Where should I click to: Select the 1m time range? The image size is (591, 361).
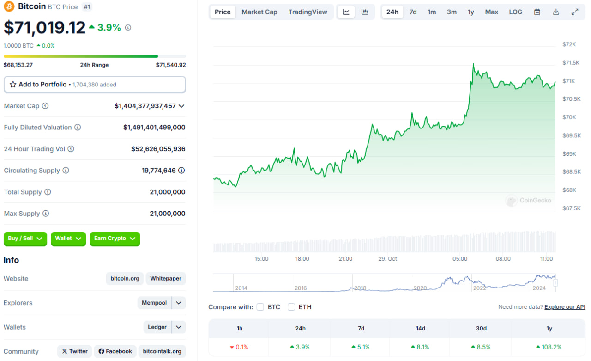pyautogui.click(x=432, y=12)
